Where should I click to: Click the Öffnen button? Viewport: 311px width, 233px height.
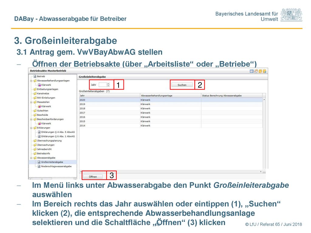pyautogui.click(x=93, y=177)
